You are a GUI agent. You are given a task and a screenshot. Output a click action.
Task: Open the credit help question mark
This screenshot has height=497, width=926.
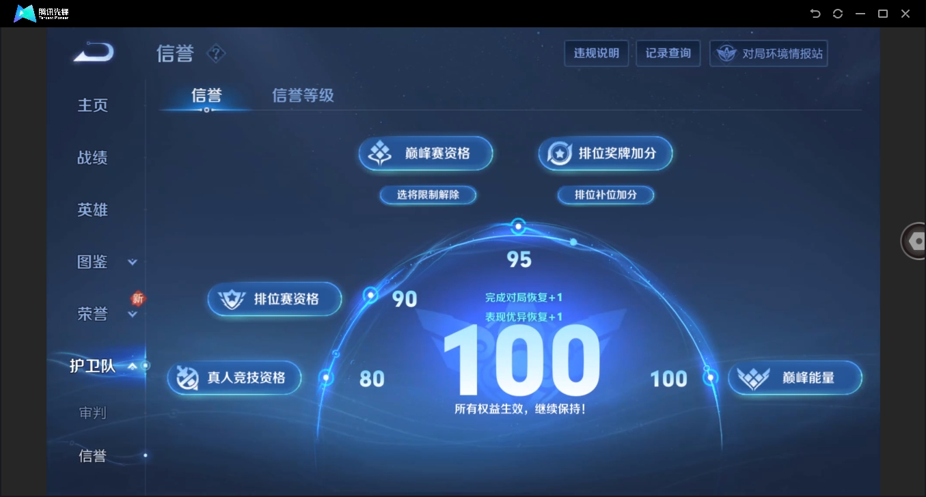click(216, 53)
